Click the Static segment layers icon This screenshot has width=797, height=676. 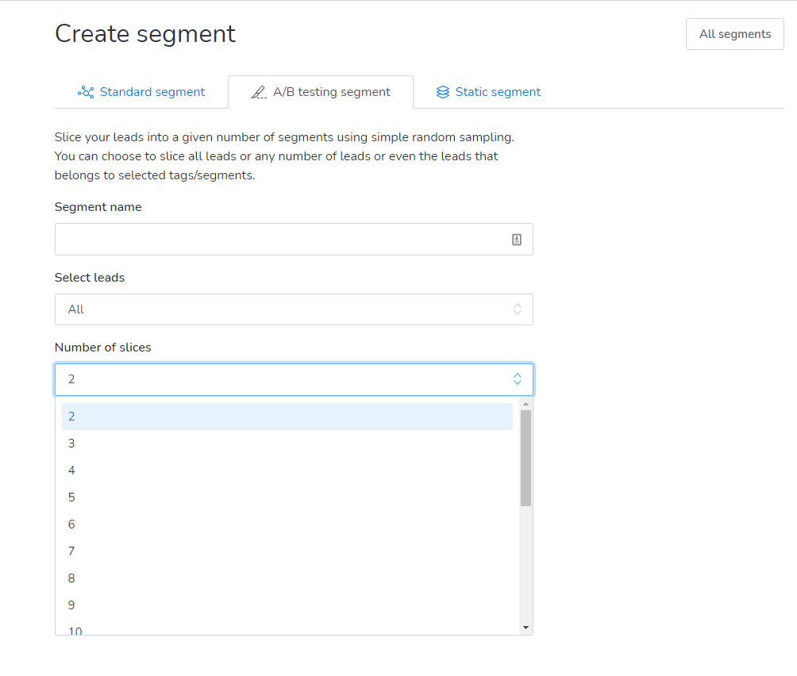(x=443, y=92)
